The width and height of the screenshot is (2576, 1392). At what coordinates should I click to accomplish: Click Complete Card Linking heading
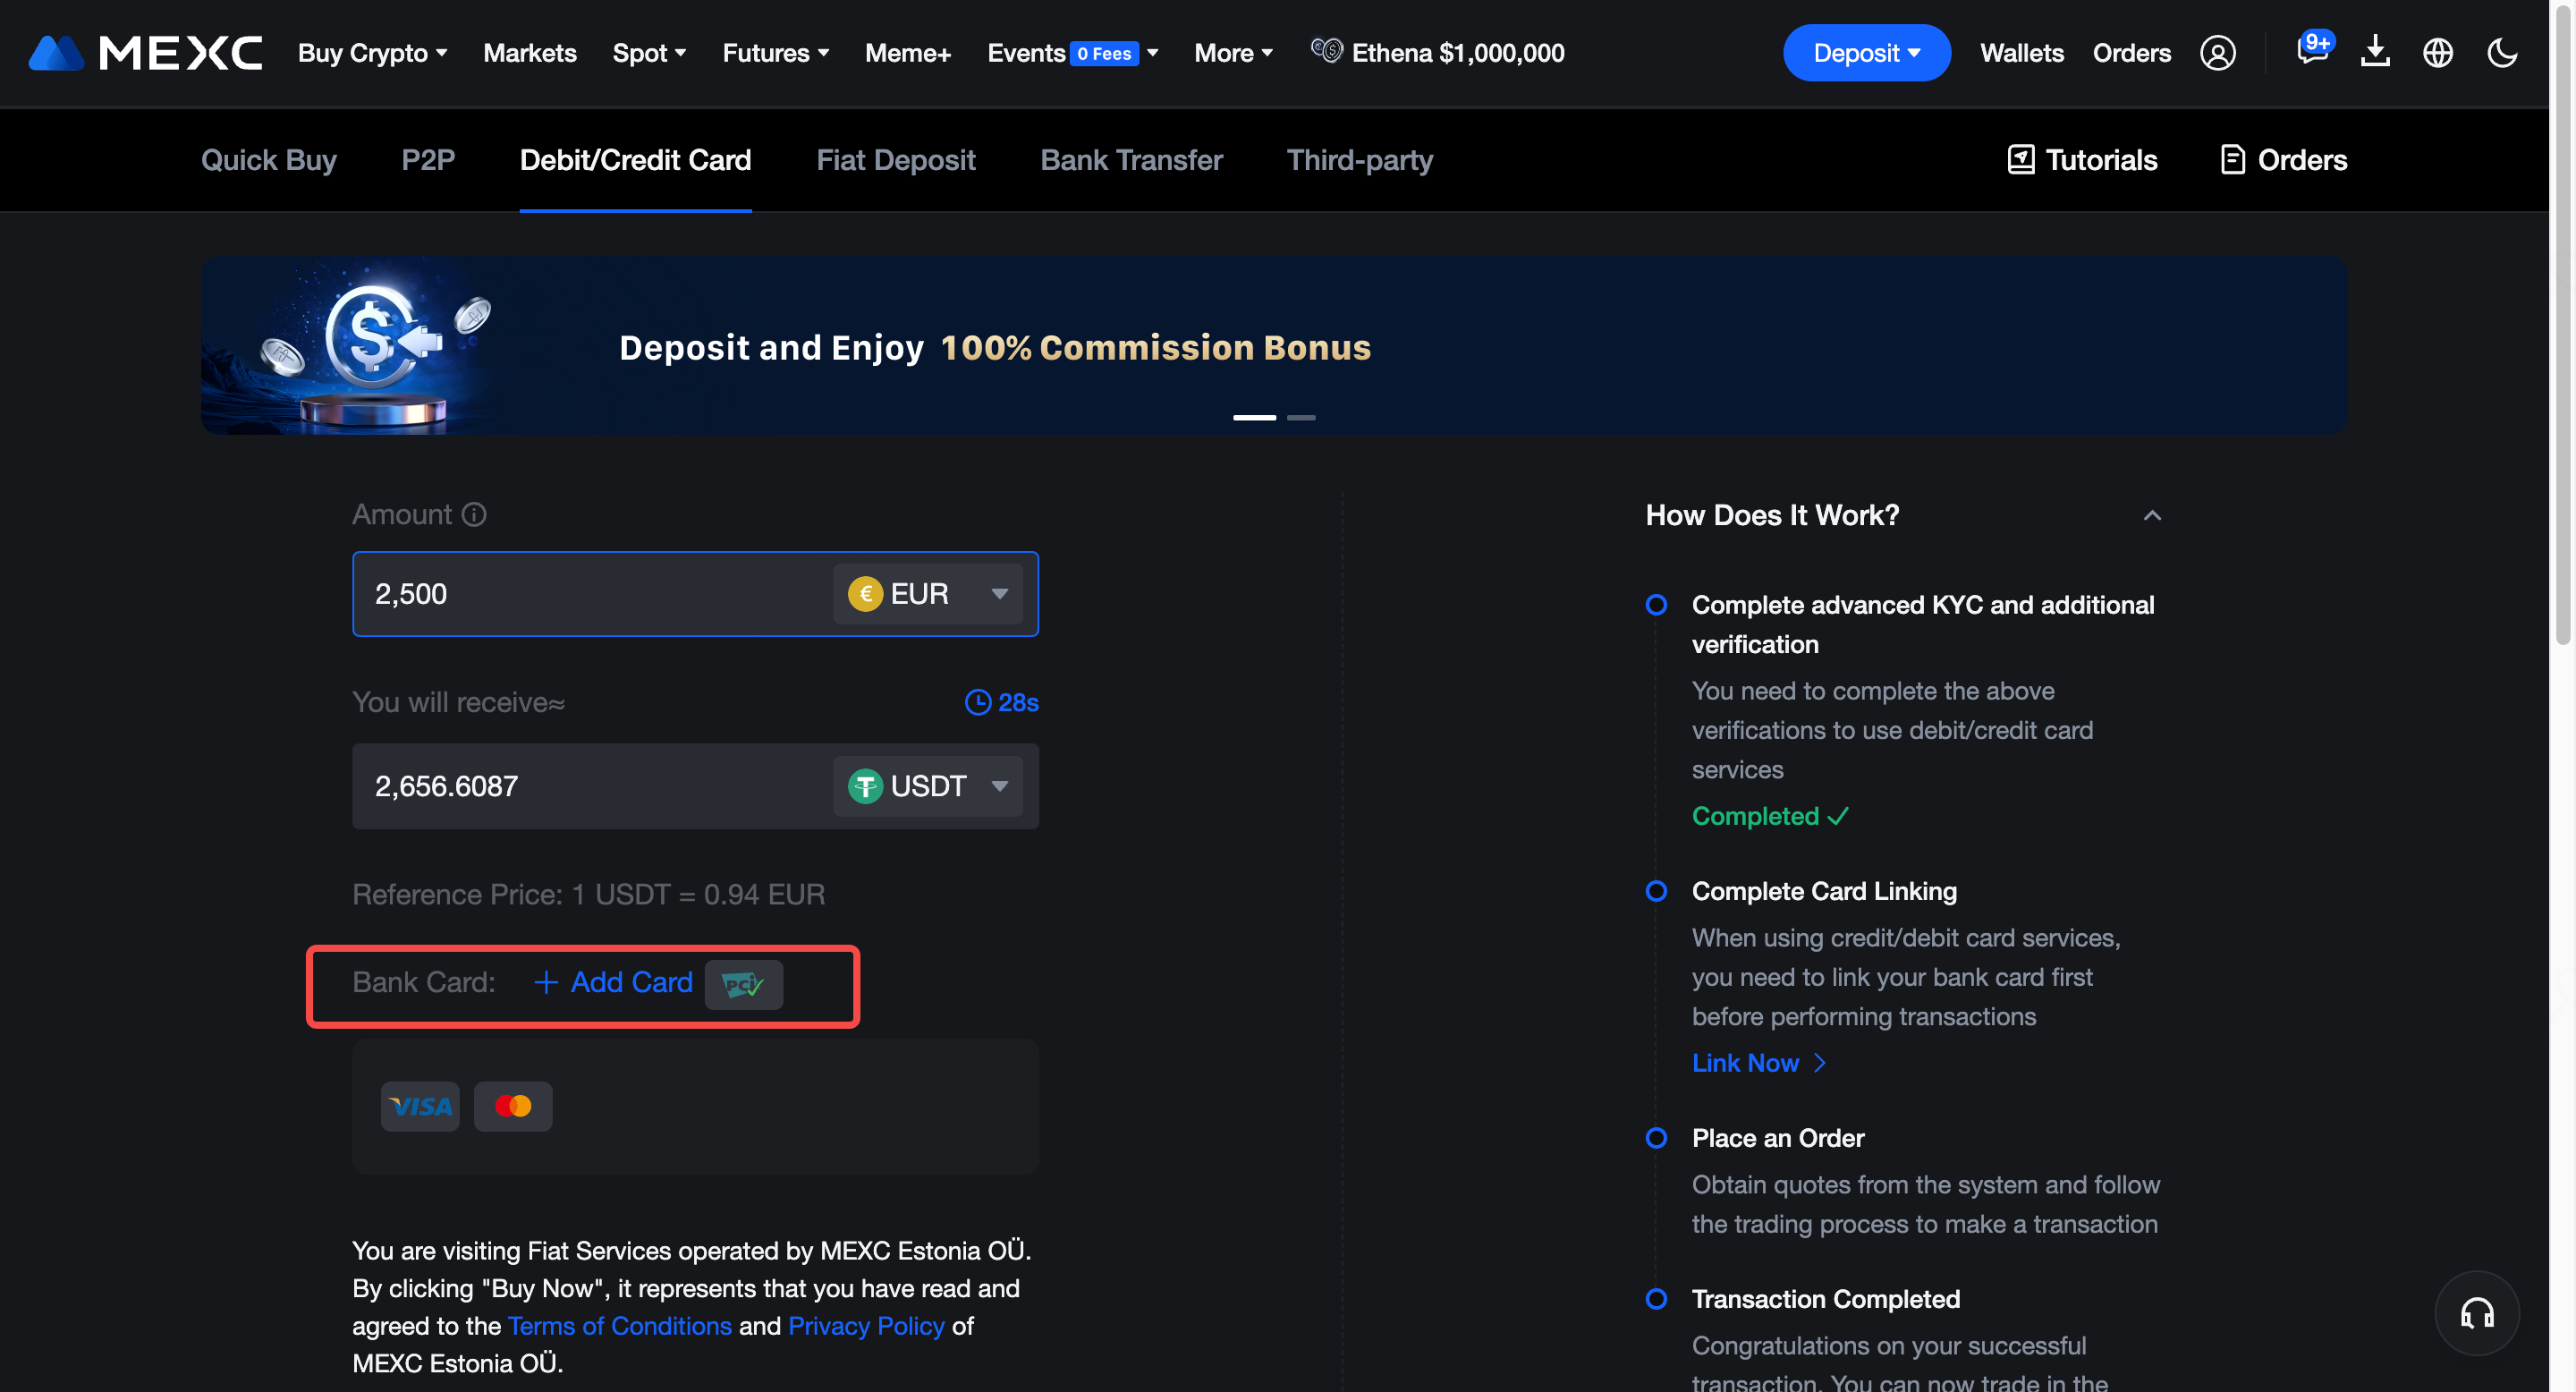point(1824,892)
